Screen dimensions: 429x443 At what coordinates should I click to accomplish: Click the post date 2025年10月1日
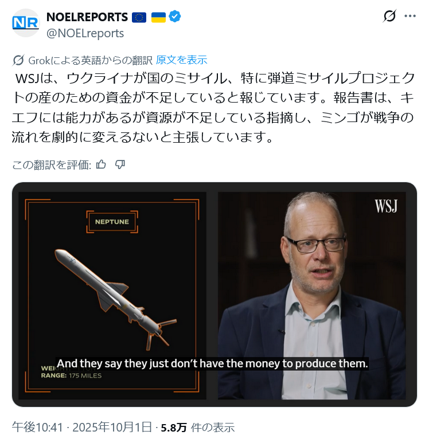pyautogui.click(x=112, y=427)
